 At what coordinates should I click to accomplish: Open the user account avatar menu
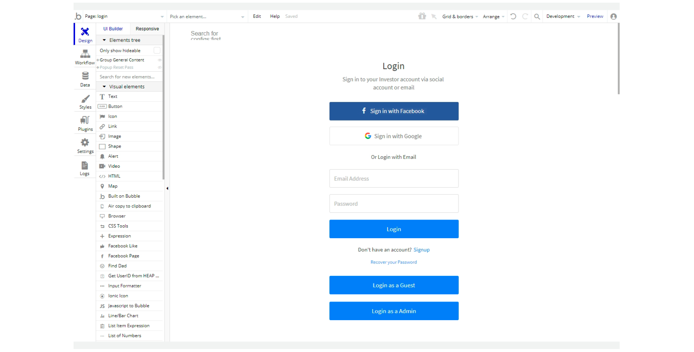[614, 16]
